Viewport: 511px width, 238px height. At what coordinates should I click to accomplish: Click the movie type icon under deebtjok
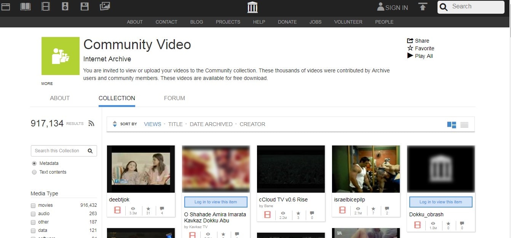(x=117, y=210)
